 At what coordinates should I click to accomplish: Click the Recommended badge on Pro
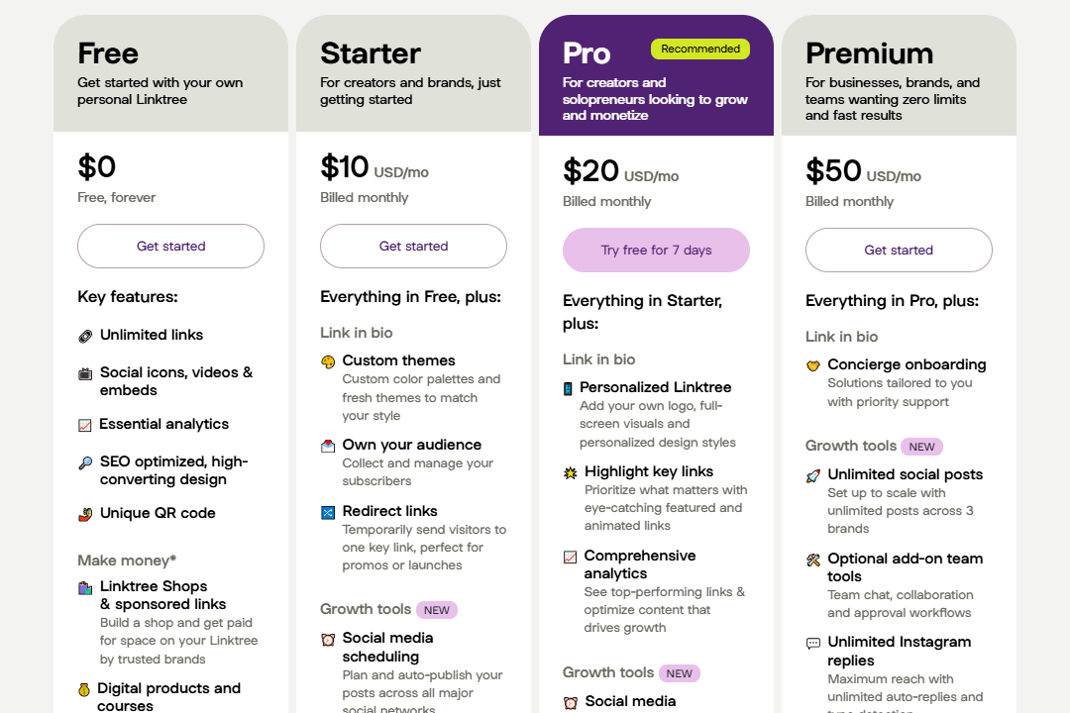699,49
